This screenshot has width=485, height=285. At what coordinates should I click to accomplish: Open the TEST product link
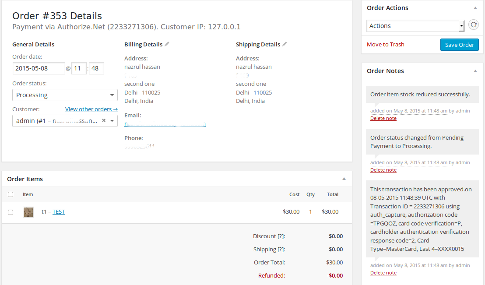tap(59, 211)
